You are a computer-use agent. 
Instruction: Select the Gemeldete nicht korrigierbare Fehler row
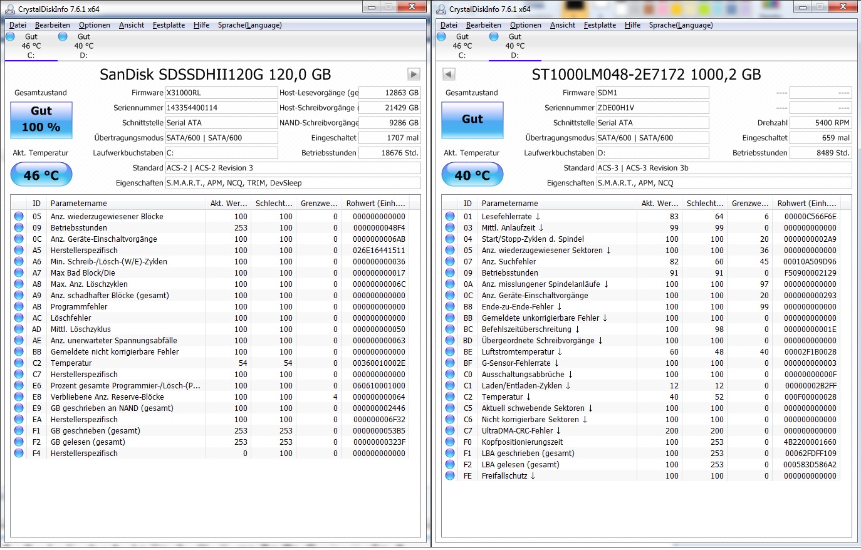[x=210, y=351]
